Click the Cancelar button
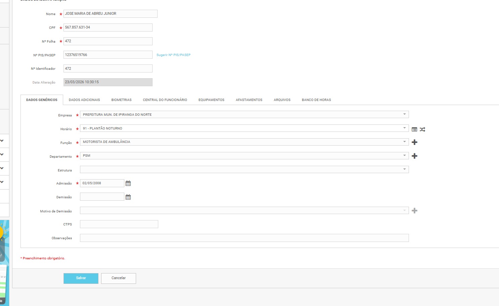 [x=119, y=278]
